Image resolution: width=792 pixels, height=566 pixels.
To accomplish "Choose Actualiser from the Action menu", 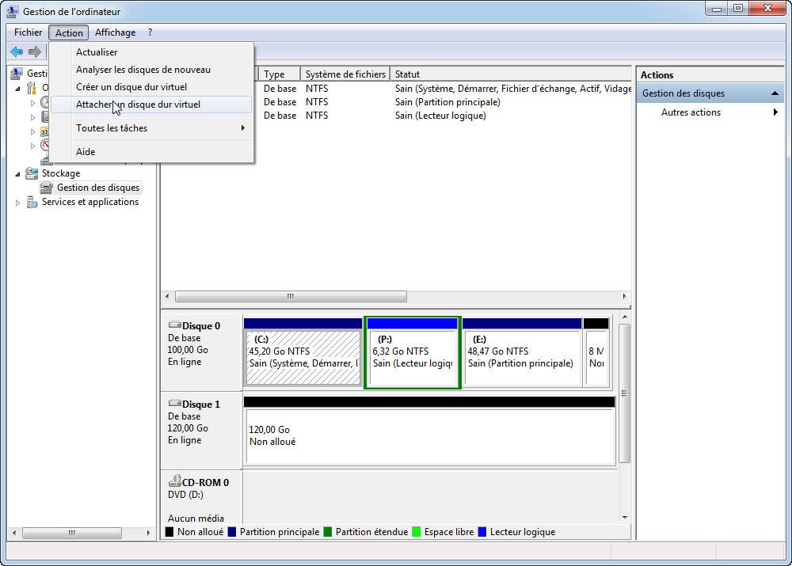I will pos(151,52).
